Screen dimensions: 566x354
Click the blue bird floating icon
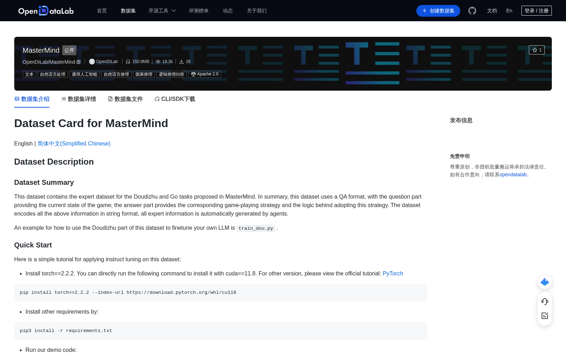click(545, 282)
